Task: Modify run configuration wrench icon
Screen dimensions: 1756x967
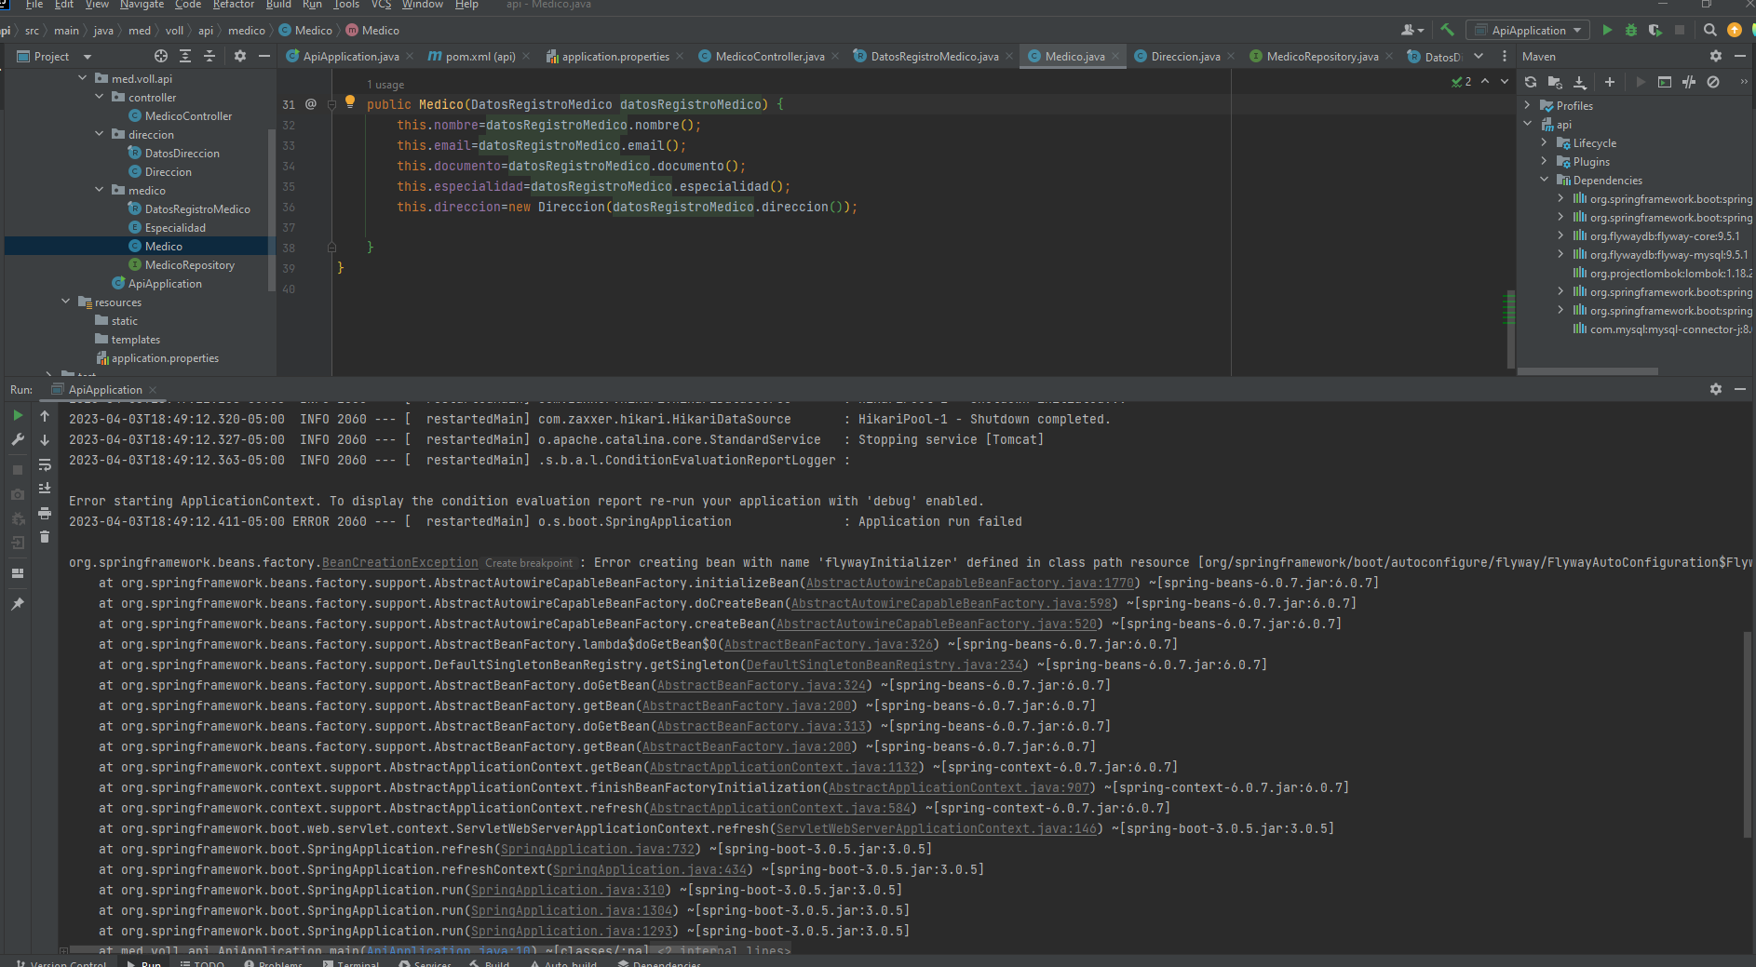Action: tap(18, 439)
